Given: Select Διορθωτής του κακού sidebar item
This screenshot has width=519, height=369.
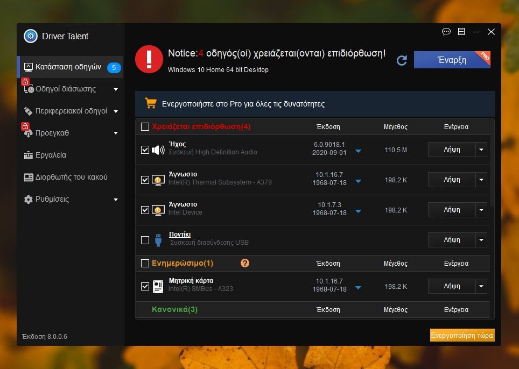Looking at the screenshot, I should (x=71, y=177).
